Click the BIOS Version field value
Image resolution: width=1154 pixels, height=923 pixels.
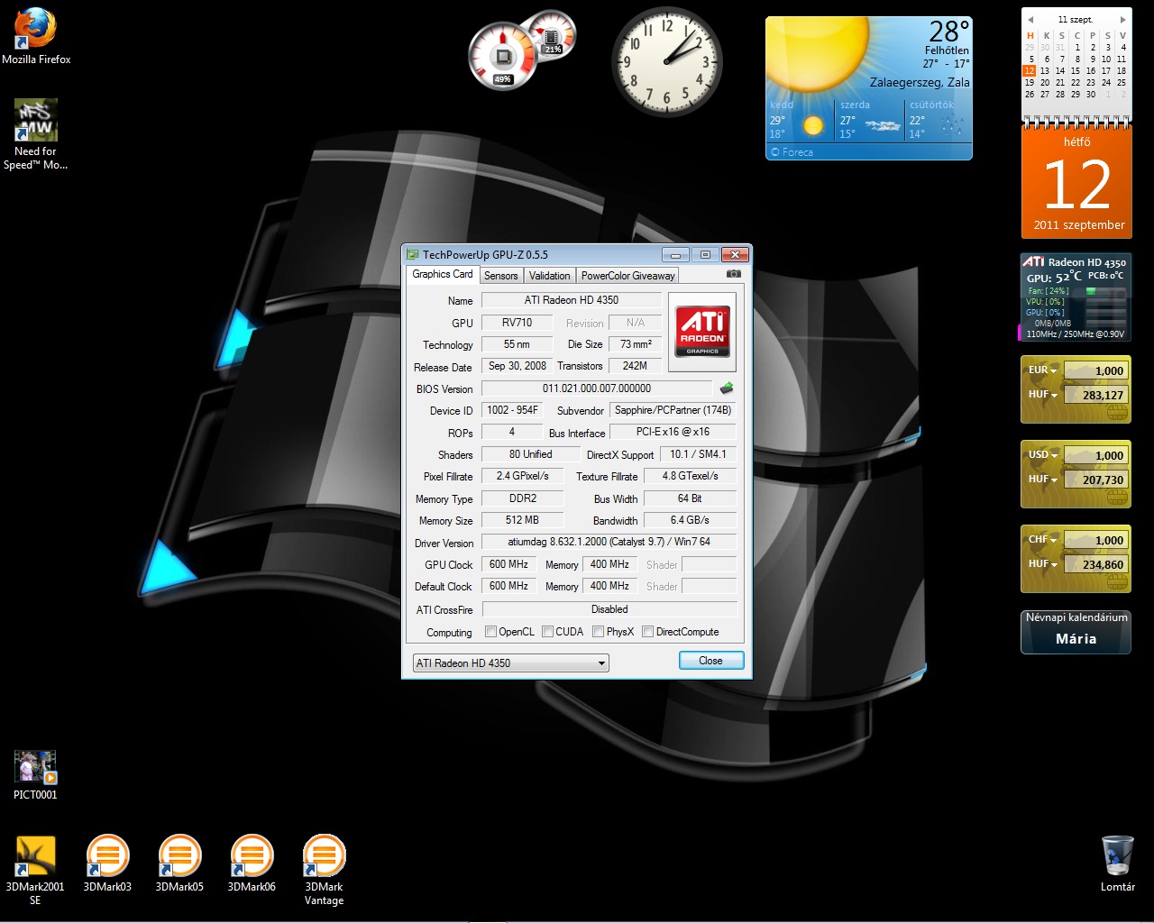point(597,388)
